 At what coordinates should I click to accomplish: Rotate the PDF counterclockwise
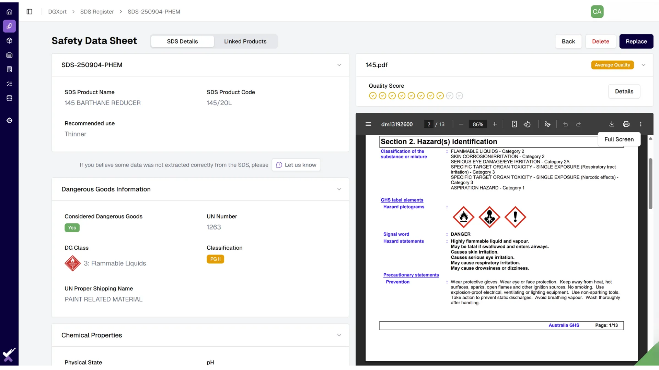click(x=527, y=124)
